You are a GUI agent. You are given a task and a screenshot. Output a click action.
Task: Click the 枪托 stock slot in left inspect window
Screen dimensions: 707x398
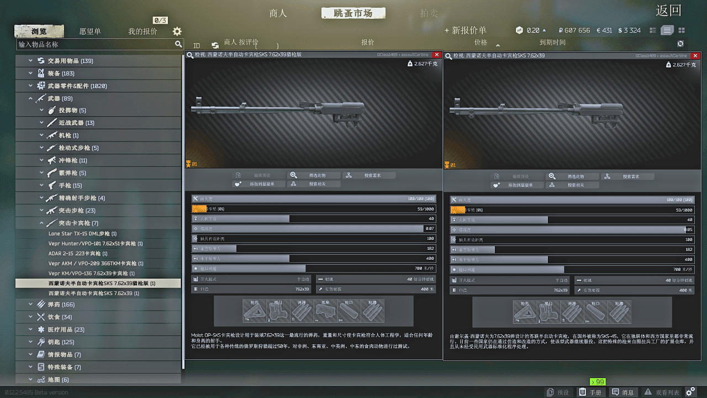(x=254, y=311)
